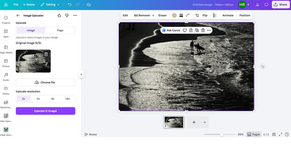The width and height of the screenshot is (291, 163).
Task: Select 2x upscale resolution
Action: pos(24,99)
